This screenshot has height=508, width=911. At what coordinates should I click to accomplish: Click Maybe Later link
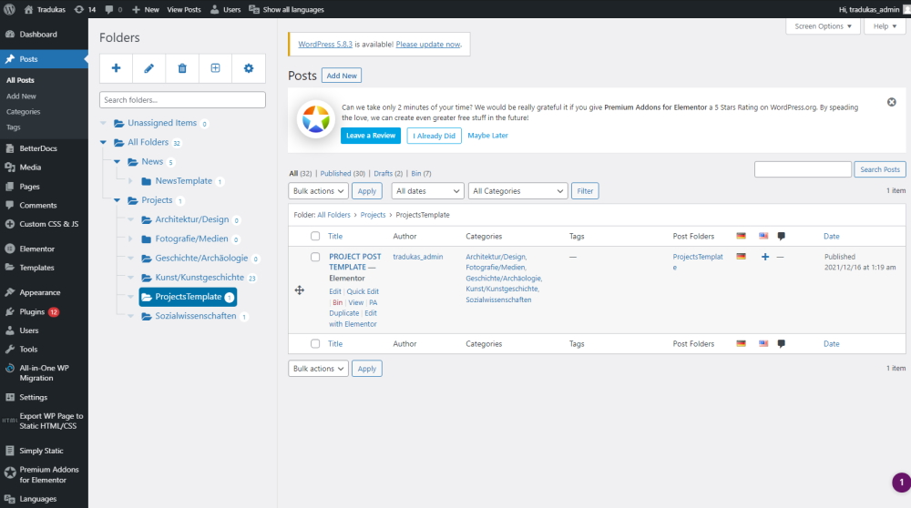[x=487, y=136]
